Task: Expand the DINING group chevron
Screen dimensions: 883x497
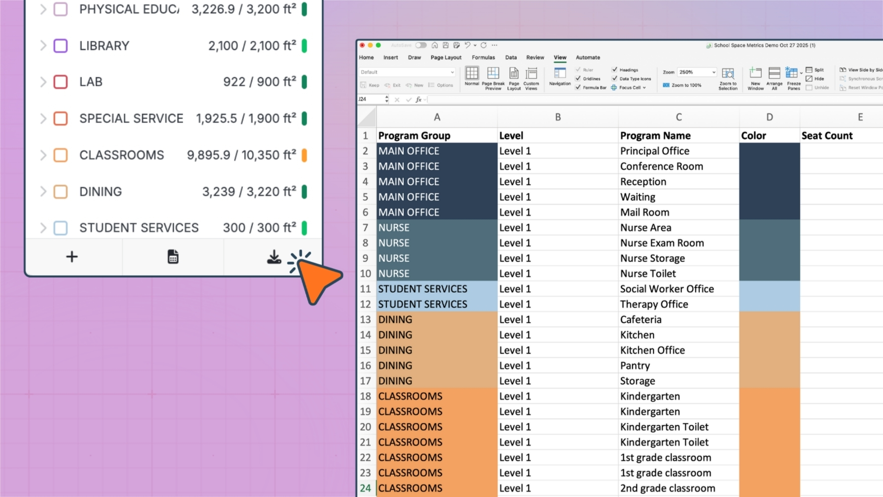Action: pyautogui.click(x=43, y=192)
